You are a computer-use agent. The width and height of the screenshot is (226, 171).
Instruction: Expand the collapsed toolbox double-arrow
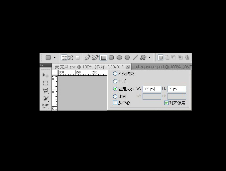[42, 65]
